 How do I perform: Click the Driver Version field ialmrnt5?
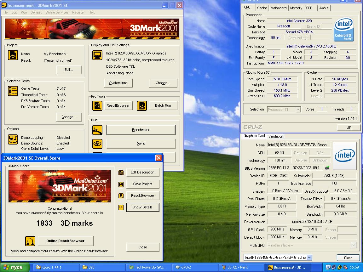(x=312, y=222)
